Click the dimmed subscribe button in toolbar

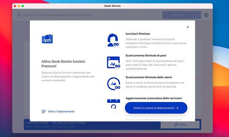pos(178,15)
